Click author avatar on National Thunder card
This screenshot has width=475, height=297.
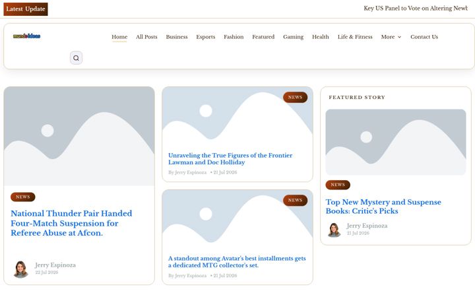[x=21, y=269]
